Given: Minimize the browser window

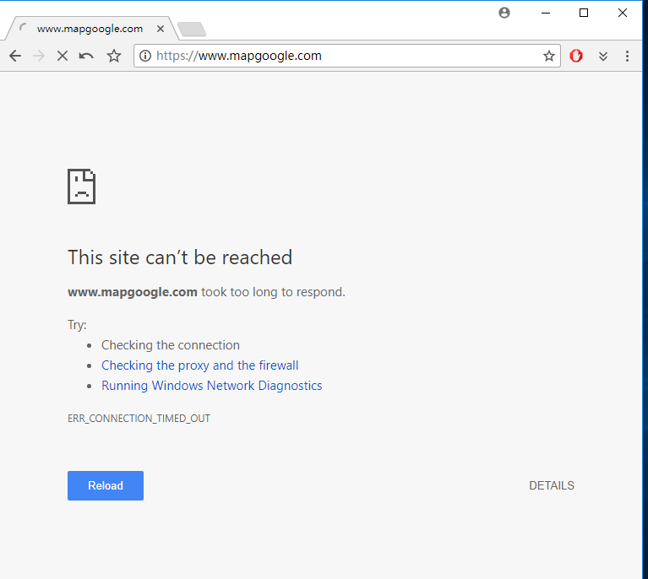Looking at the screenshot, I should tap(546, 13).
